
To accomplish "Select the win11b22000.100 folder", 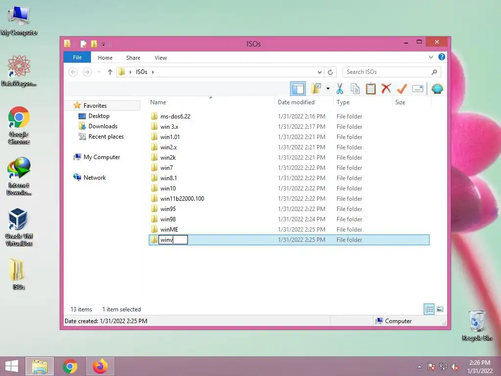I will (x=289, y=199).
